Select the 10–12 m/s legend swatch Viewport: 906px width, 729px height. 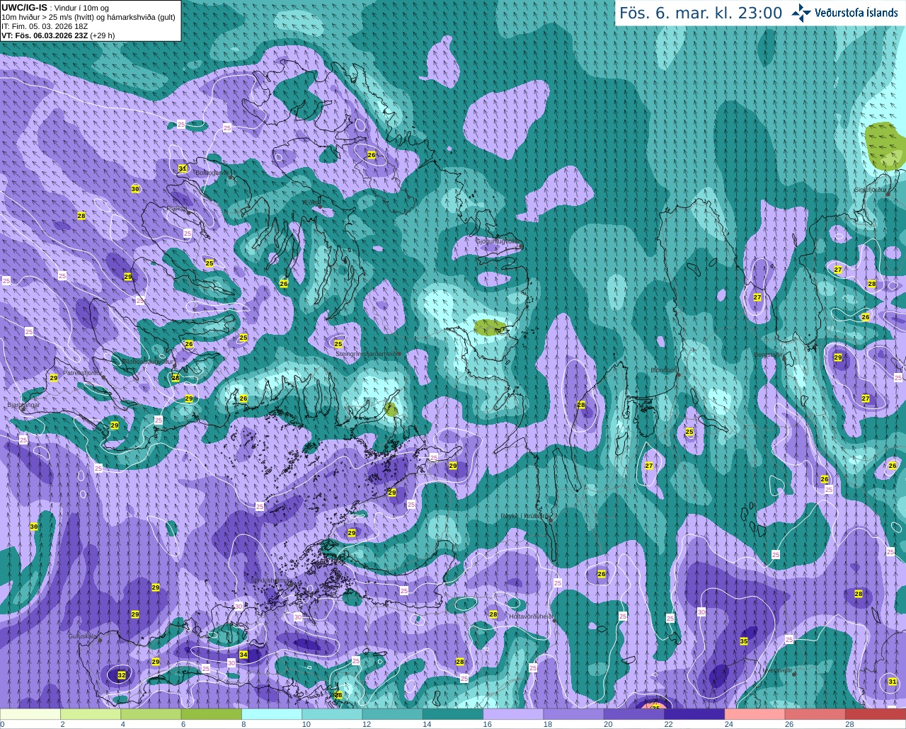(332, 714)
